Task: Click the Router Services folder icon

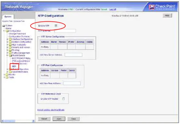Action: coord(10,56)
